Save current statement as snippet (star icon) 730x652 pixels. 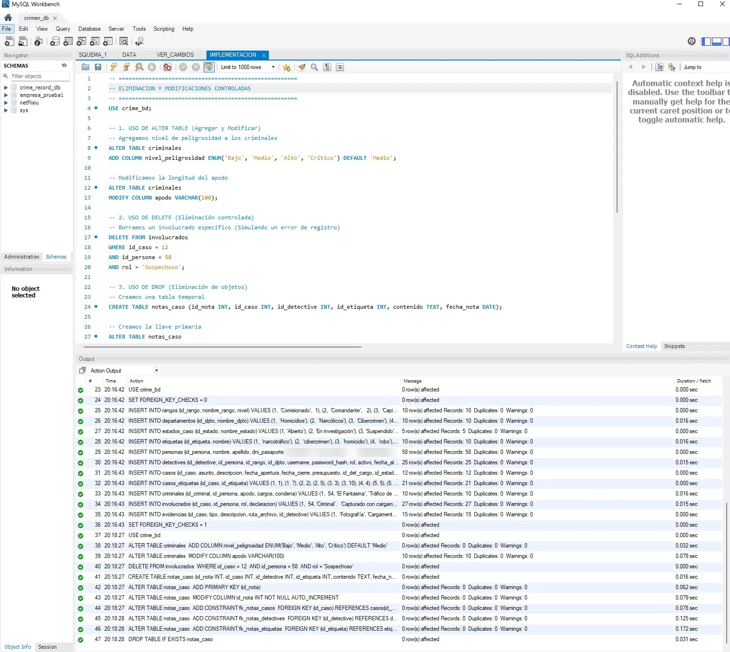[287, 67]
